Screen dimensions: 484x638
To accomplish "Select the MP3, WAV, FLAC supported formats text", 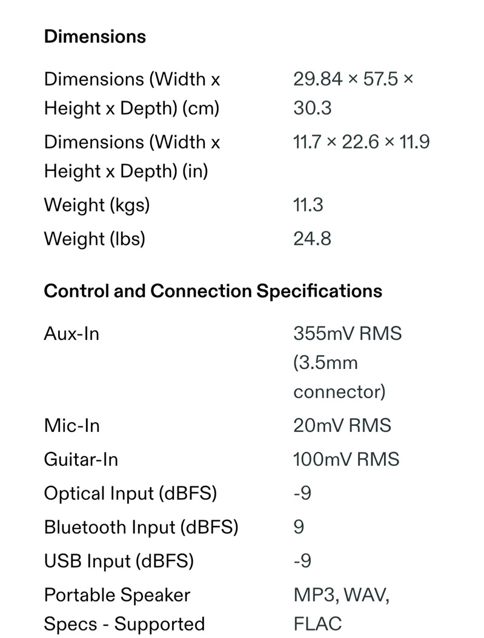I will point(341,609).
